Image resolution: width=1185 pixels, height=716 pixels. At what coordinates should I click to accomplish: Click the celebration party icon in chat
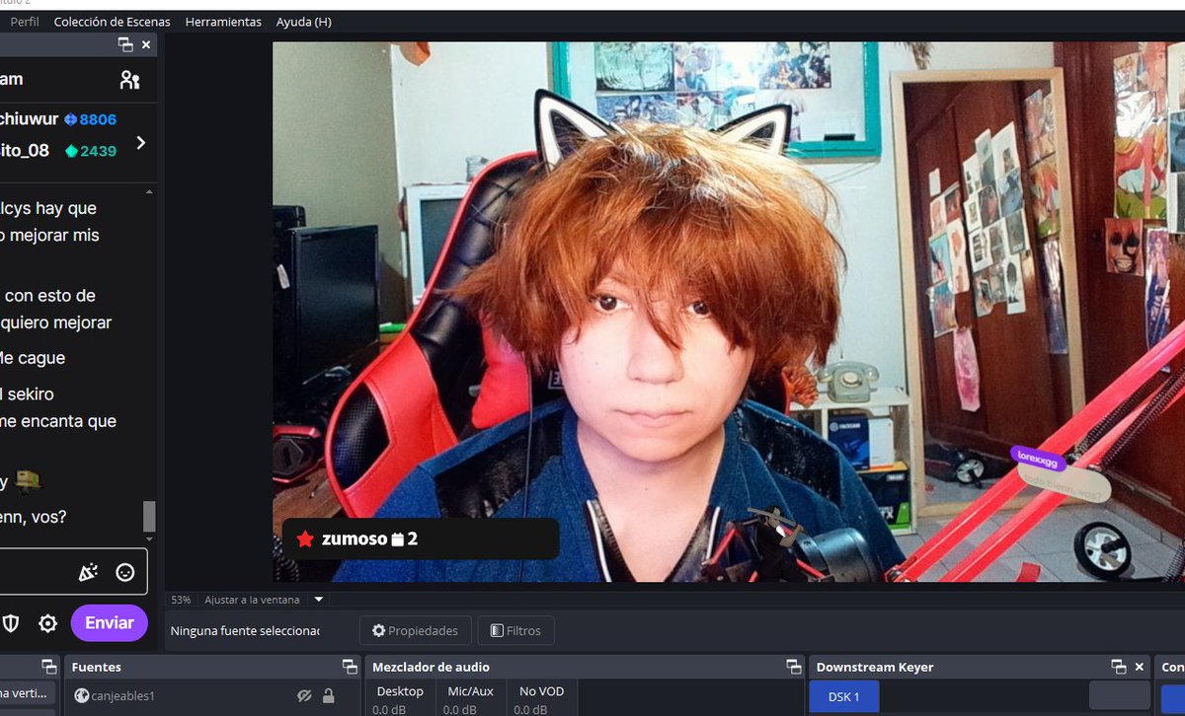88,572
